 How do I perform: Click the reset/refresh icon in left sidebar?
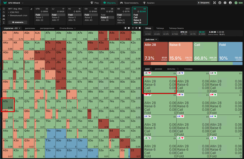(4, 12)
